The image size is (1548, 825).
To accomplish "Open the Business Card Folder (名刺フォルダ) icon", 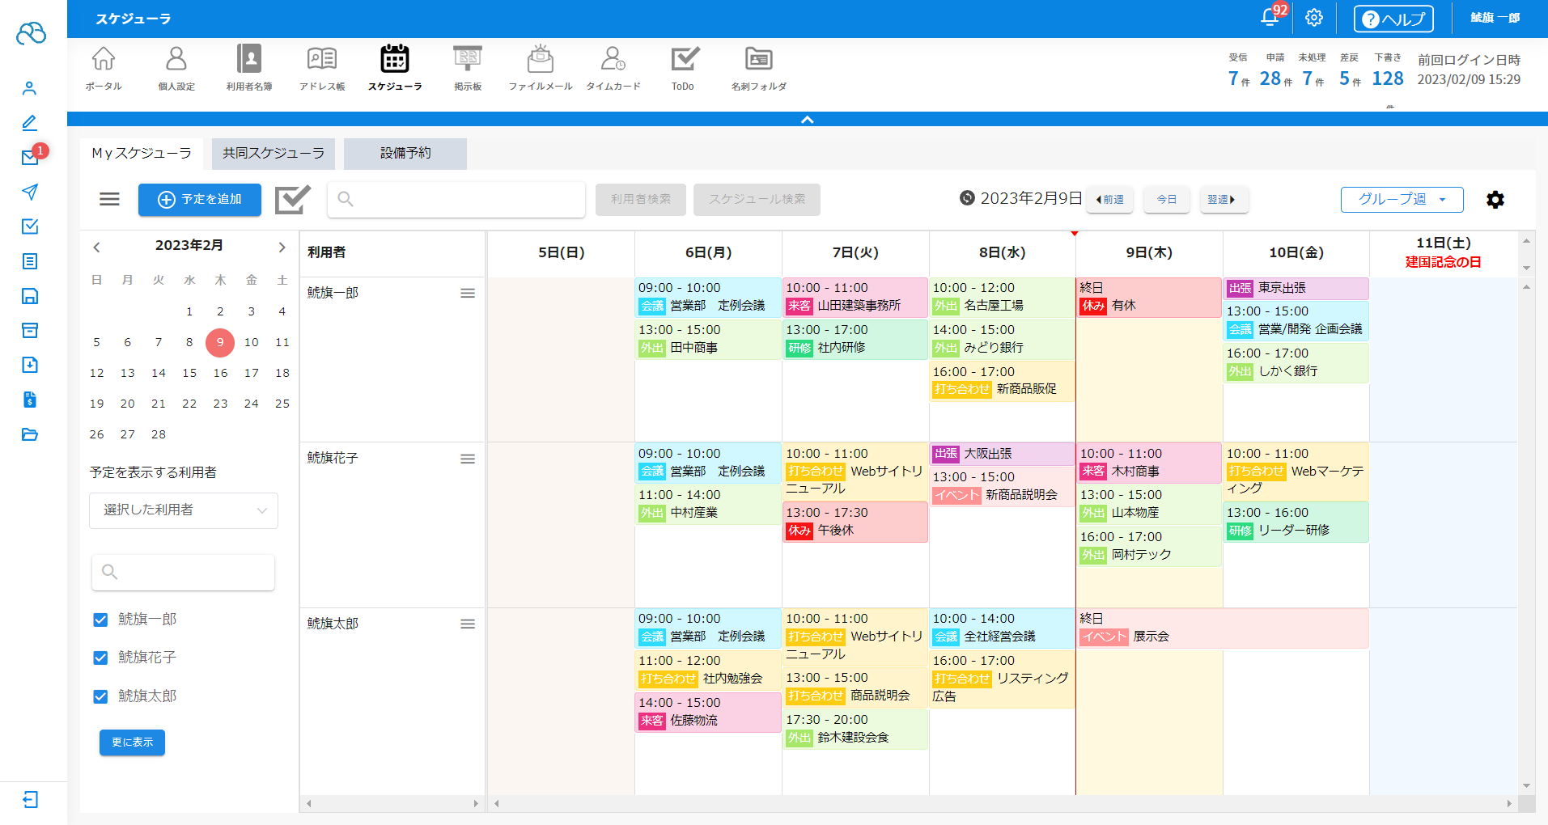I will coord(758,67).
